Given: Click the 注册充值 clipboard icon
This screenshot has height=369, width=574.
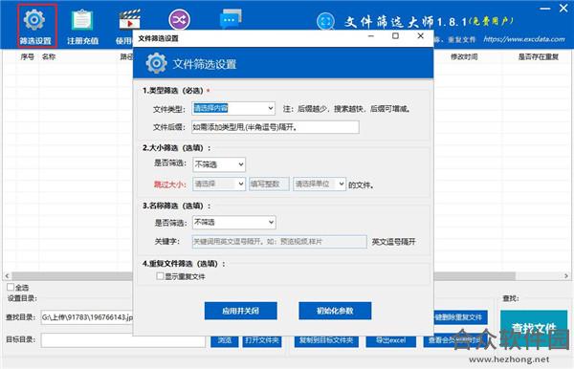Looking at the screenshot, I should tap(81, 19).
